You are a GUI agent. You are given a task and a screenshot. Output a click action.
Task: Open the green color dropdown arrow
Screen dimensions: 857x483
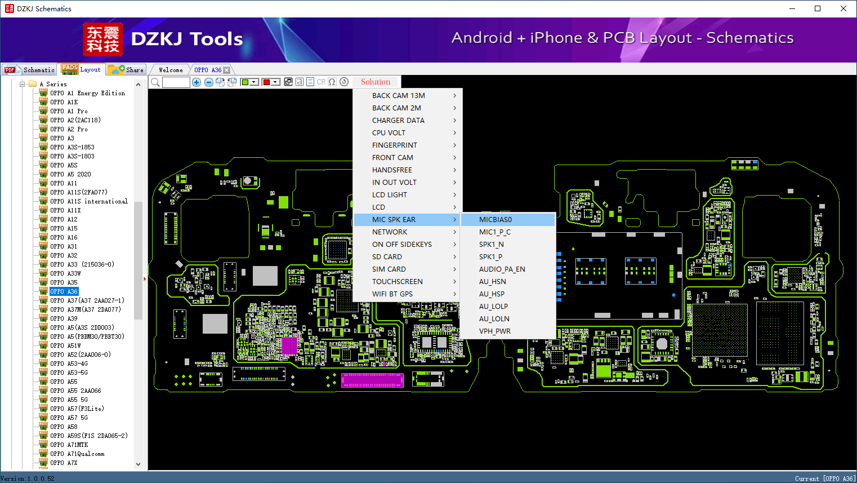(x=255, y=82)
